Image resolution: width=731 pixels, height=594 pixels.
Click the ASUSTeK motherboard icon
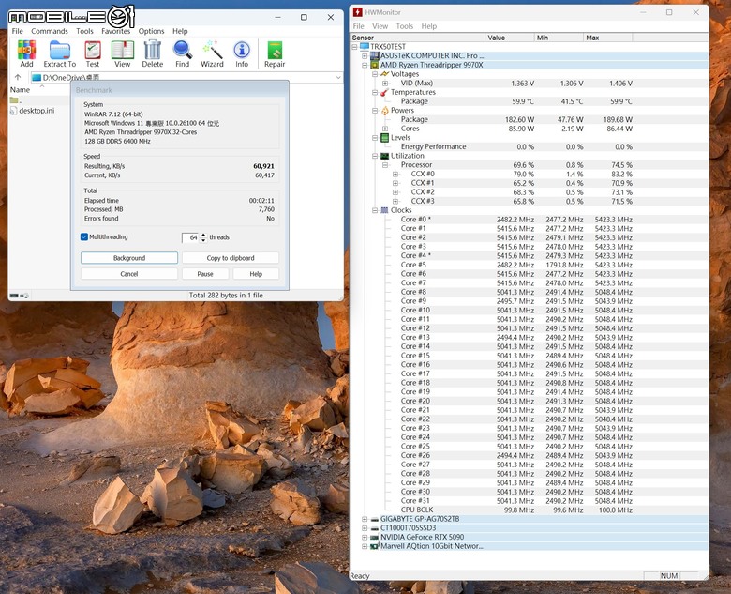coord(374,55)
